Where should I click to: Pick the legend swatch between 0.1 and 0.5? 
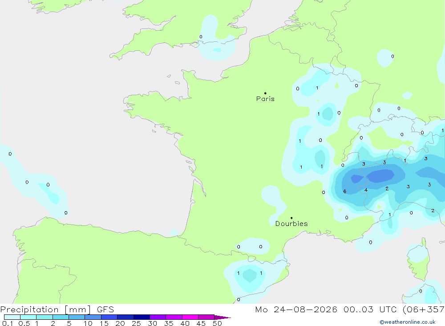[x=12, y=317]
